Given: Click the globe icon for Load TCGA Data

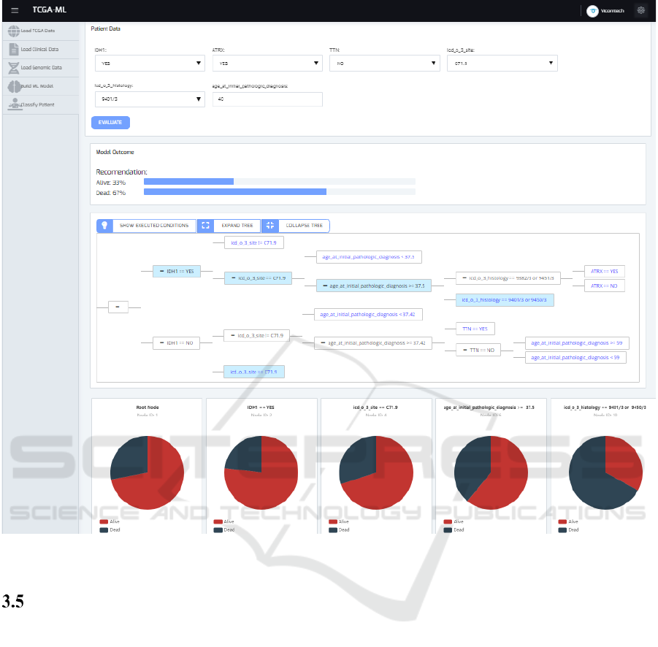Looking at the screenshot, I should point(13,31).
